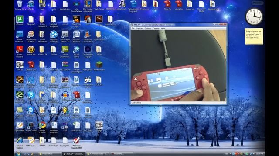Select the FuSA GamePad.exe desktop icon
This screenshot has width=279, height=156.
[x=76, y=6]
